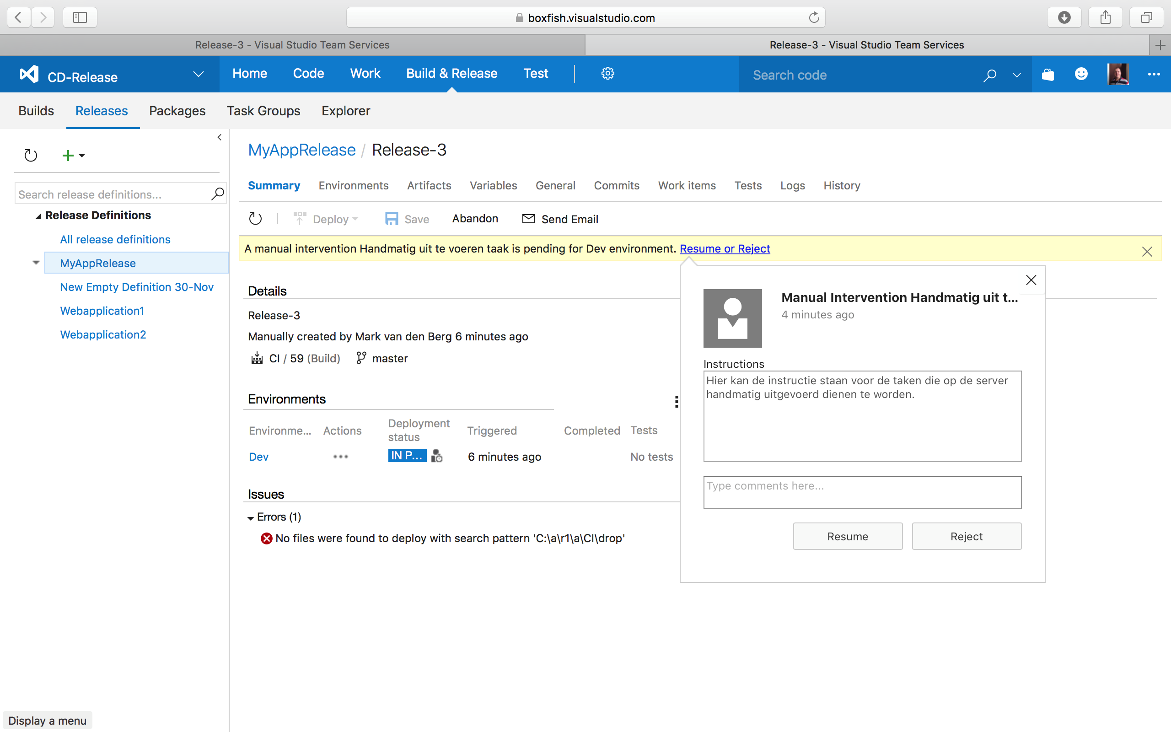The image size is (1171, 732).
Task: Open the Task Groups tab
Action: tap(263, 111)
